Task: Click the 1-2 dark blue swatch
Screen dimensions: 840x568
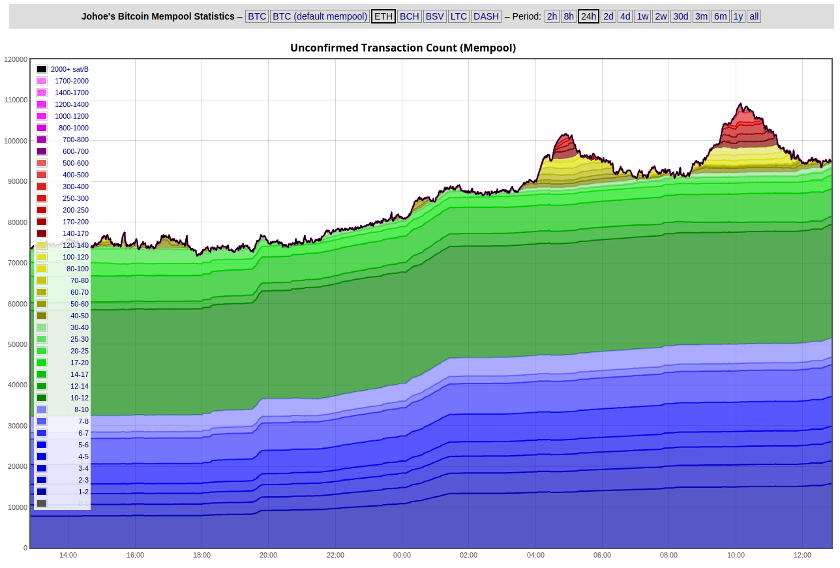Action: [42, 492]
